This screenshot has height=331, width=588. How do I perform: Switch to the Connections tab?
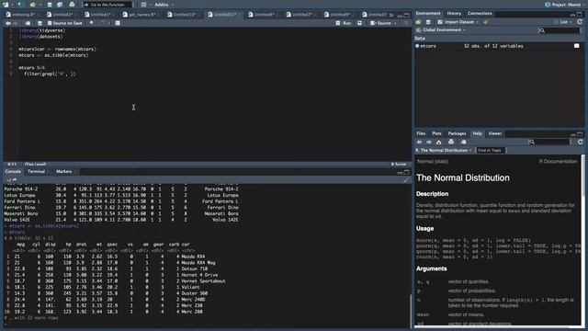click(480, 13)
